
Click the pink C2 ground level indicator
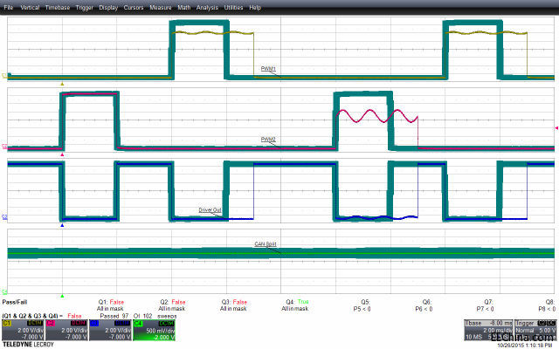point(4,146)
